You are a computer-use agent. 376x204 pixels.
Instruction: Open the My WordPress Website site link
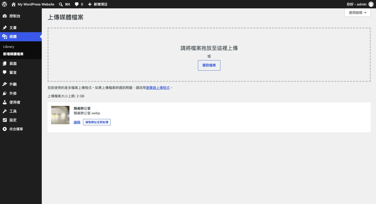tap(36, 4)
